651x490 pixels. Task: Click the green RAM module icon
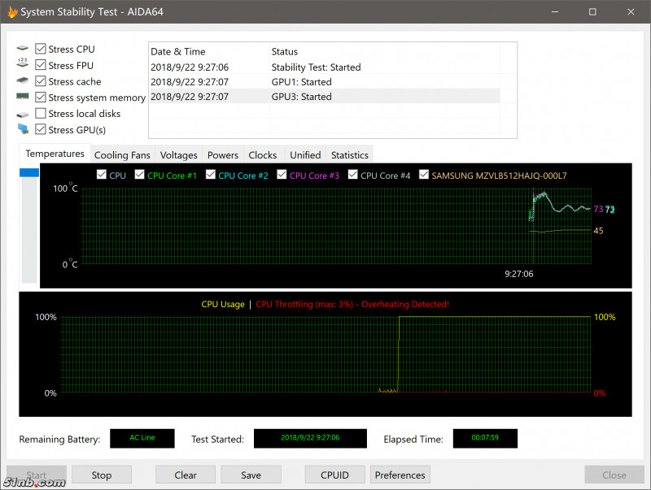(23, 96)
